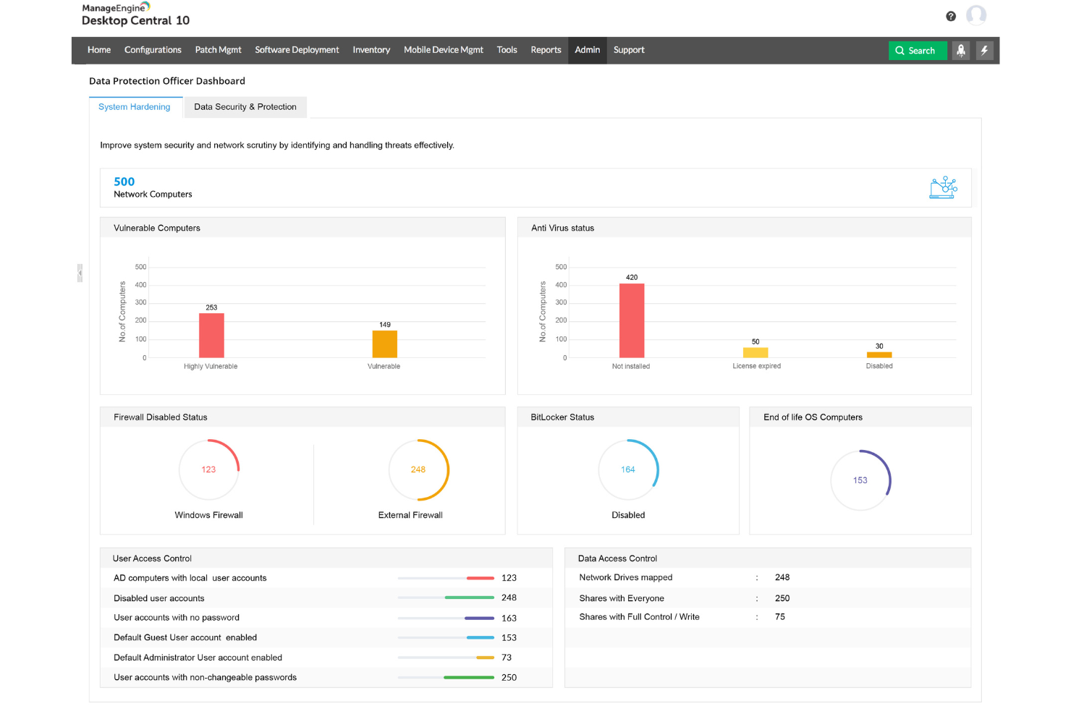
Task: Select the System Hardening tab
Action: click(x=135, y=106)
